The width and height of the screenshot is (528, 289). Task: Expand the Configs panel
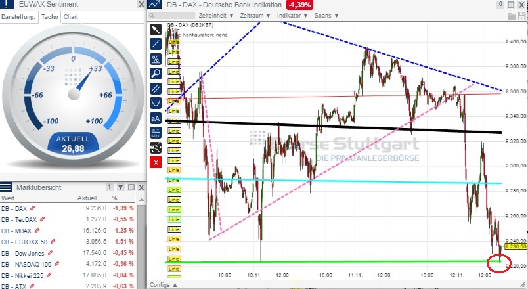click(x=164, y=285)
